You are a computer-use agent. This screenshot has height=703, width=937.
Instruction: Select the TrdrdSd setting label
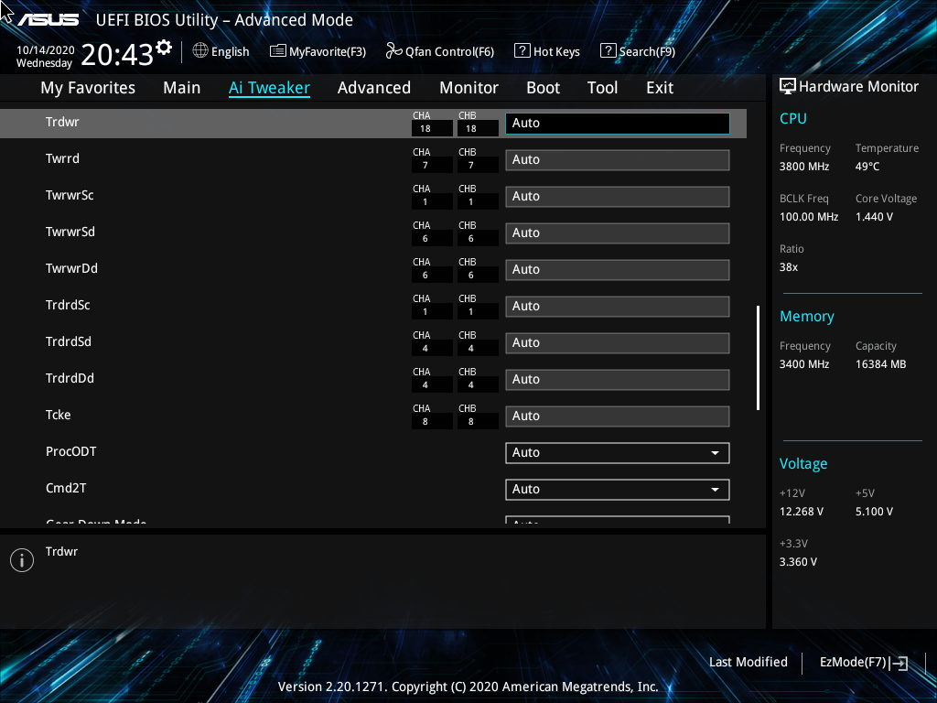pos(68,341)
